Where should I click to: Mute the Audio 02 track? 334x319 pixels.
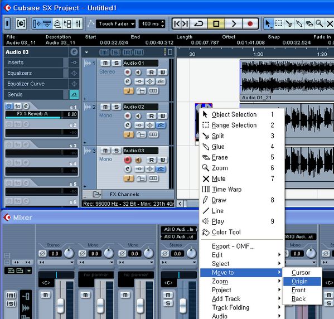[x=105, y=107]
